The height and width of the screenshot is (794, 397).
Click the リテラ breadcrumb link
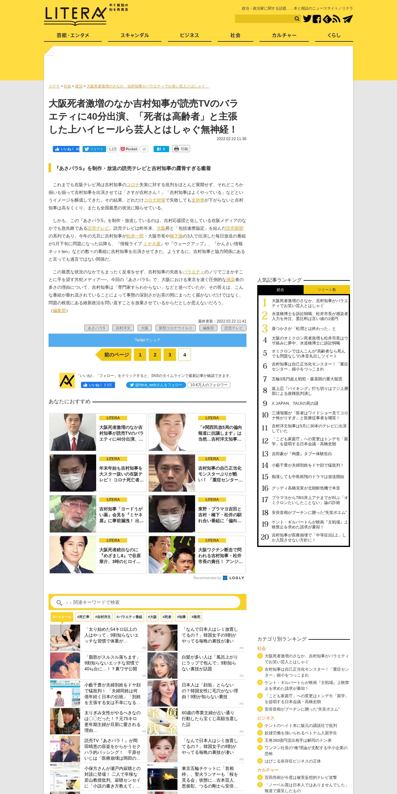(x=54, y=86)
